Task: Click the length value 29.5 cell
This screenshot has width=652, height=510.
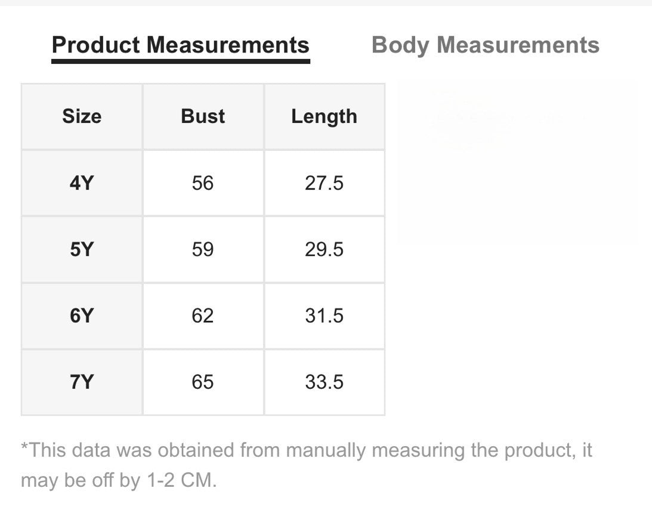Action: pyautogui.click(x=324, y=249)
